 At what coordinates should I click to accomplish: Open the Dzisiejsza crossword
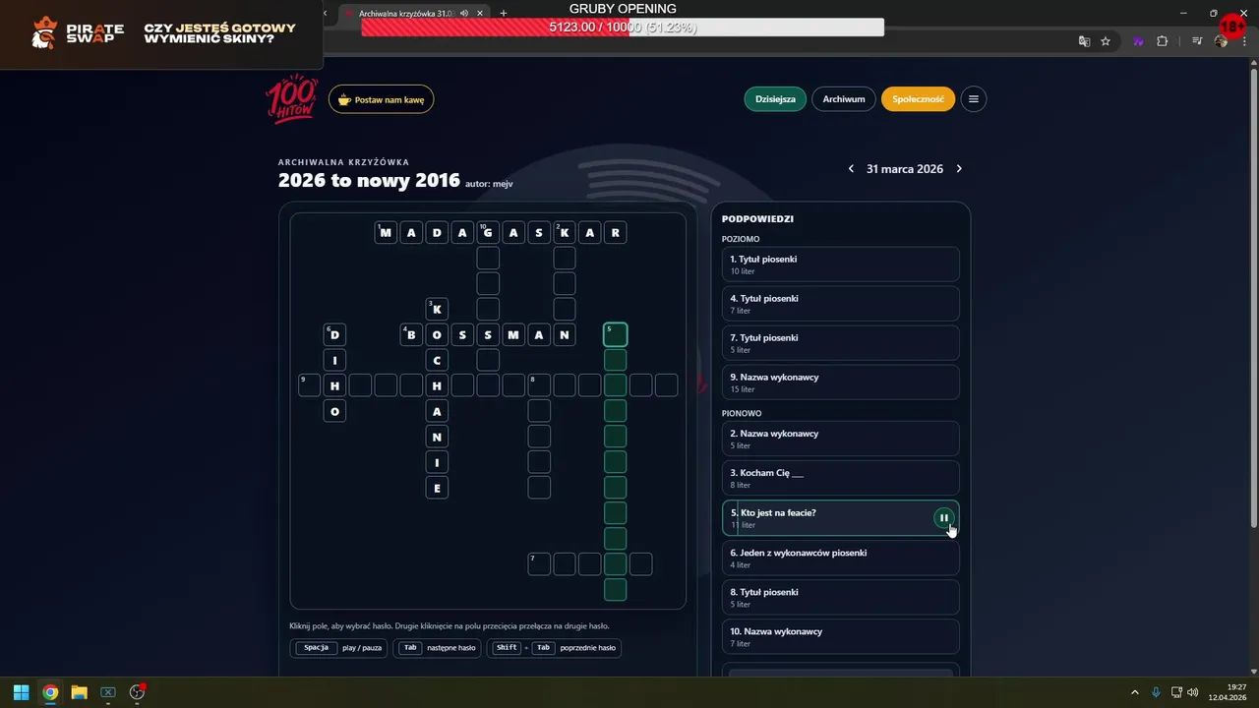click(775, 99)
